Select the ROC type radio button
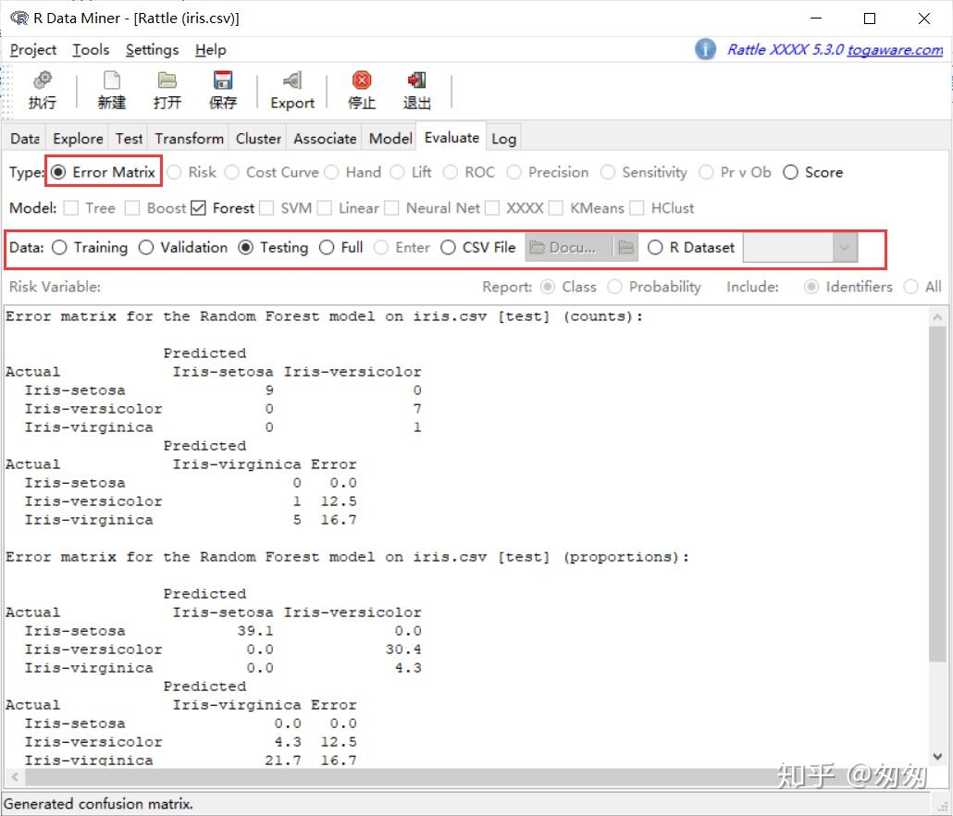 451,173
